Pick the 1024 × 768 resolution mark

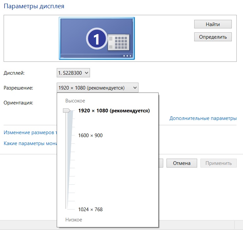point(90,210)
